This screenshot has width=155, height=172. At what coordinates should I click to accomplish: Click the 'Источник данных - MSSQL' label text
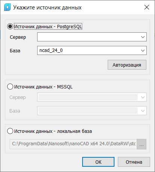click(x=43, y=87)
